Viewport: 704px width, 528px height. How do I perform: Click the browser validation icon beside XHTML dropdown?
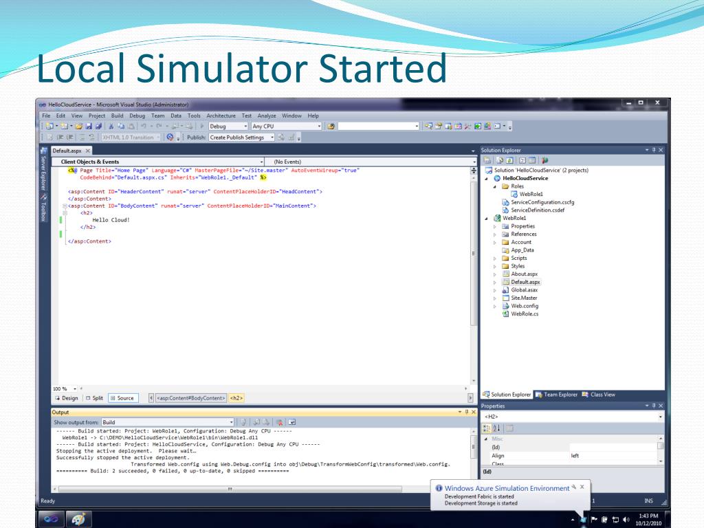point(170,137)
